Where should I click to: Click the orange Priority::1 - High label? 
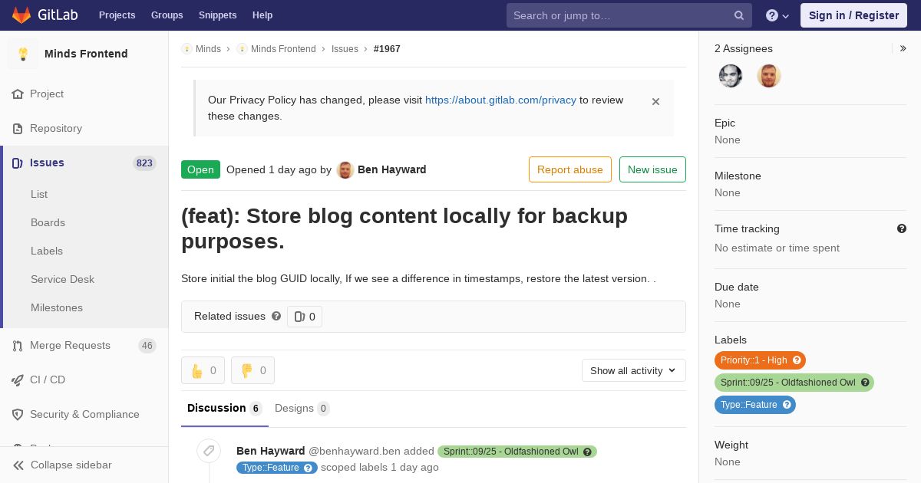[x=760, y=360]
